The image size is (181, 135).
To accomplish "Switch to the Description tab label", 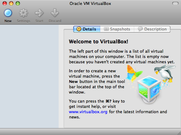I will coord(155,29).
